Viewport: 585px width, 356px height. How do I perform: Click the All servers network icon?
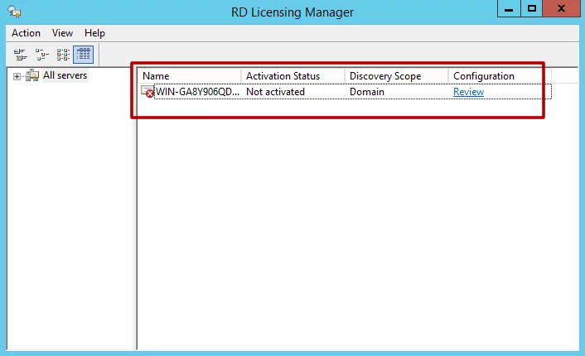(x=32, y=75)
